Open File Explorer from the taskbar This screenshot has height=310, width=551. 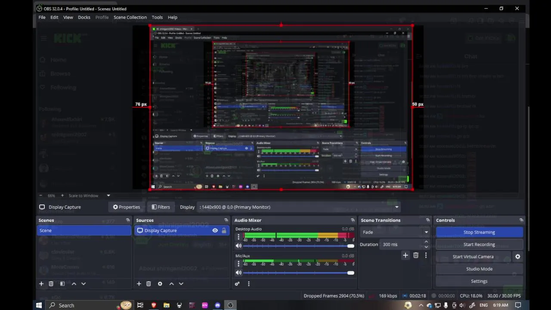(167, 305)
